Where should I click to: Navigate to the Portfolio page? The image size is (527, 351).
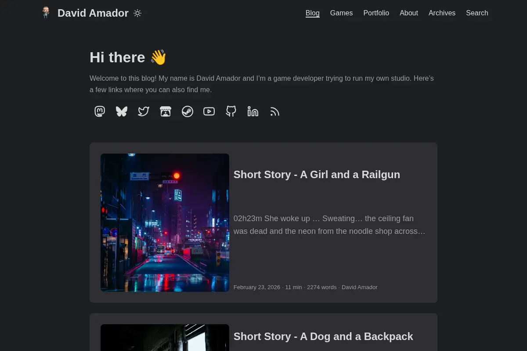[376, 13]
